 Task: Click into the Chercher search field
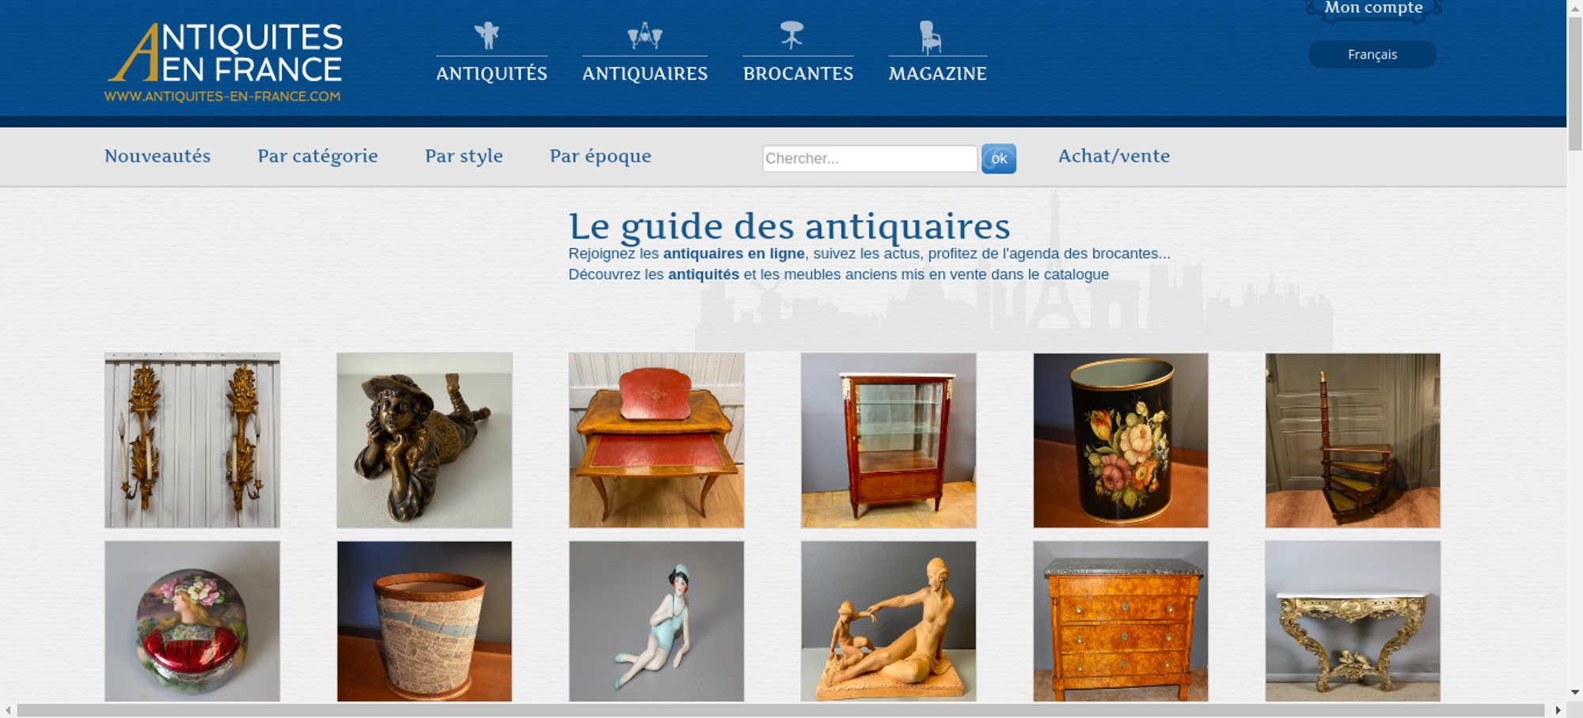pos(870,158)
